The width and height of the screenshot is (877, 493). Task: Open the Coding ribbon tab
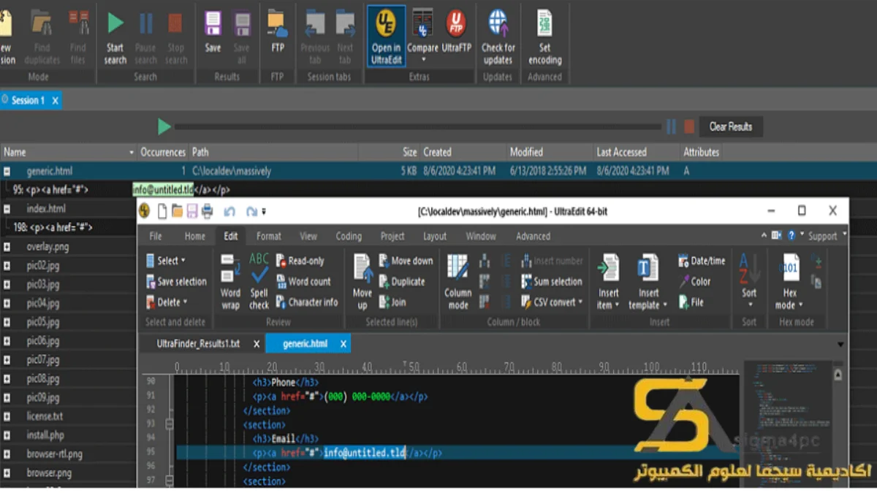click(x=349, y=236)
